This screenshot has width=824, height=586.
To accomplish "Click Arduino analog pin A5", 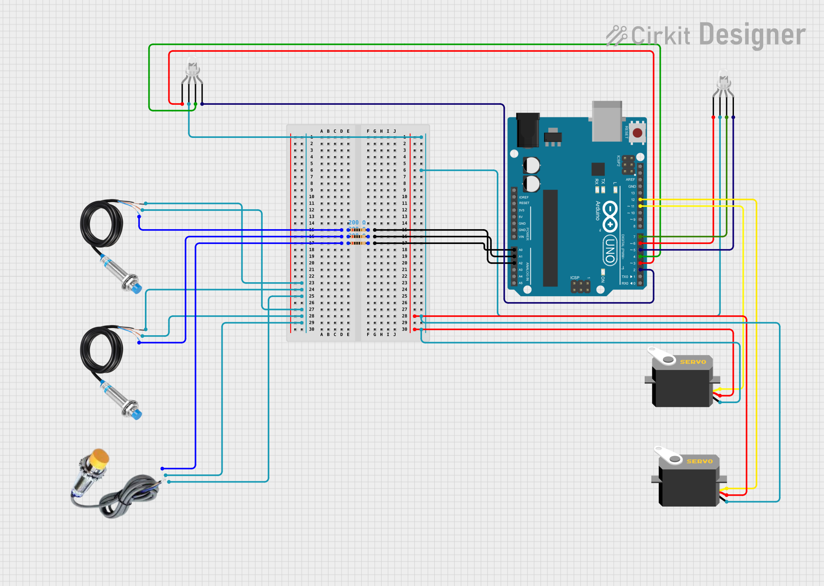I will click(514, 283).
